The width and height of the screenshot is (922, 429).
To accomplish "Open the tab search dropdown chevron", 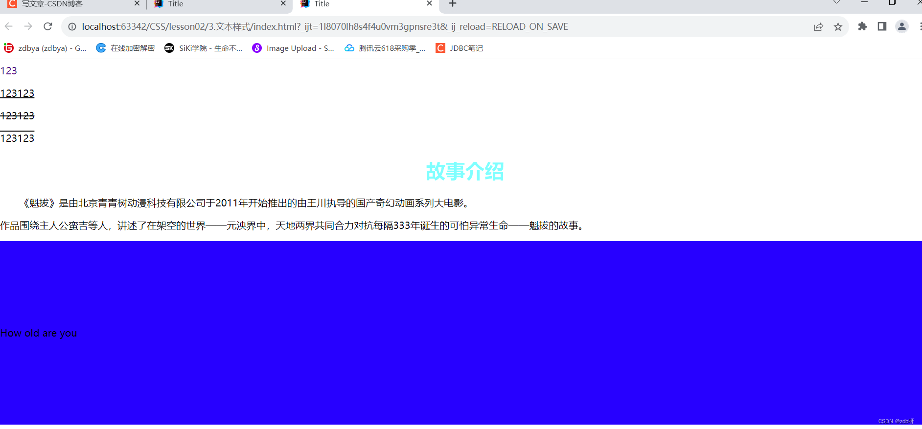I will pyautogui.click(x=837, y=2).
